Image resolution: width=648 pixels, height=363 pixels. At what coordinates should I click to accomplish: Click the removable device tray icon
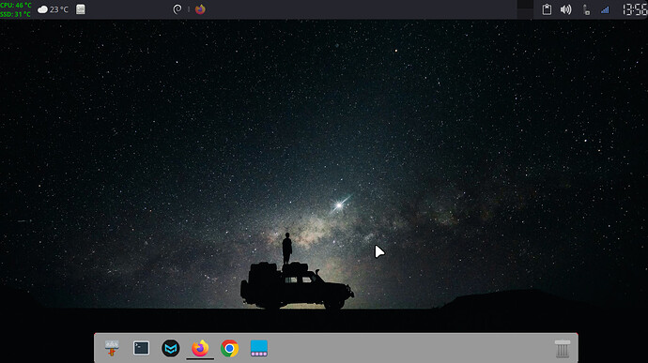pos(586,9)
